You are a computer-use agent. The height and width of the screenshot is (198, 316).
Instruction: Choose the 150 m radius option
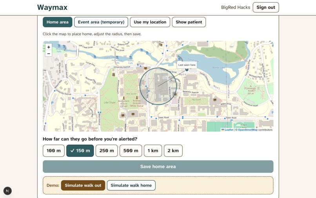pos(80,151)
